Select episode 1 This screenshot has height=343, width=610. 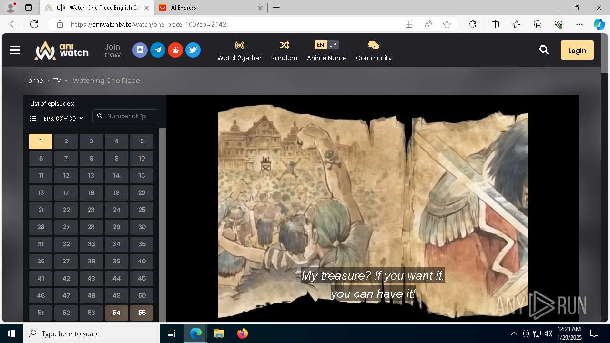pyautogui.click(x=41, y=141)
